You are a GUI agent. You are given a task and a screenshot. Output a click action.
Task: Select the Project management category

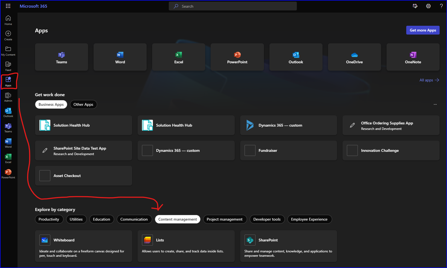pyautogui.click(x=225, y=219)
